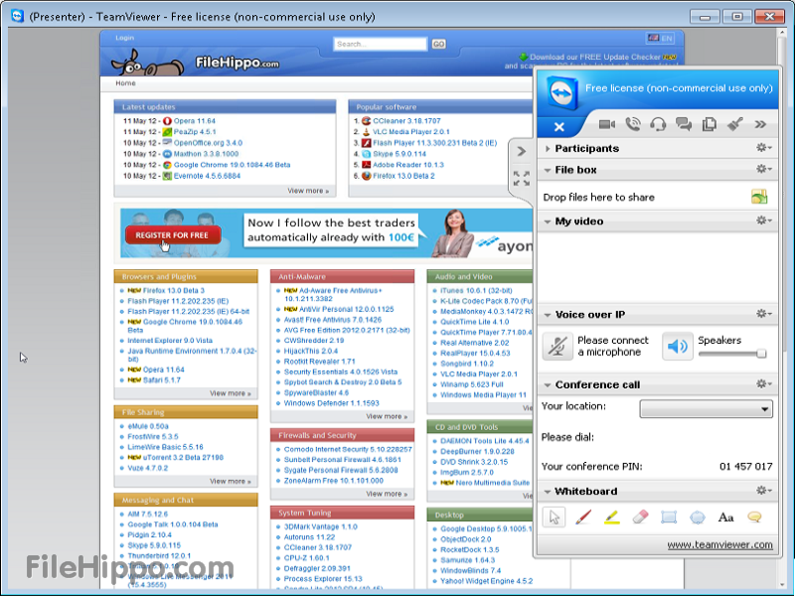
Task: Click the GO search button
Action: [438, 44]
